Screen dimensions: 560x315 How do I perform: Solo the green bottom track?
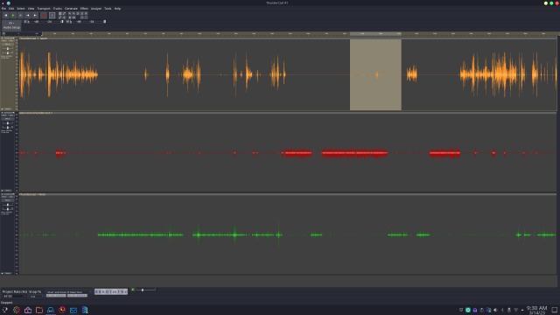tap(11, 197)
